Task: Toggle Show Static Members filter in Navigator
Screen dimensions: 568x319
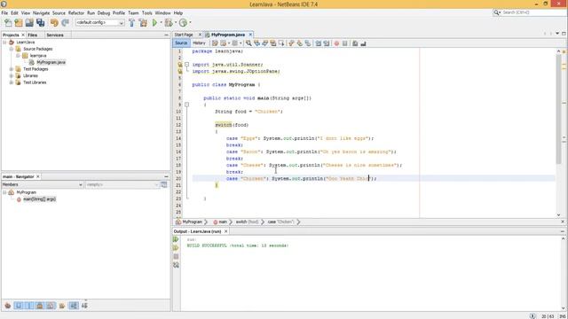Action: click(x=29, y=306)
